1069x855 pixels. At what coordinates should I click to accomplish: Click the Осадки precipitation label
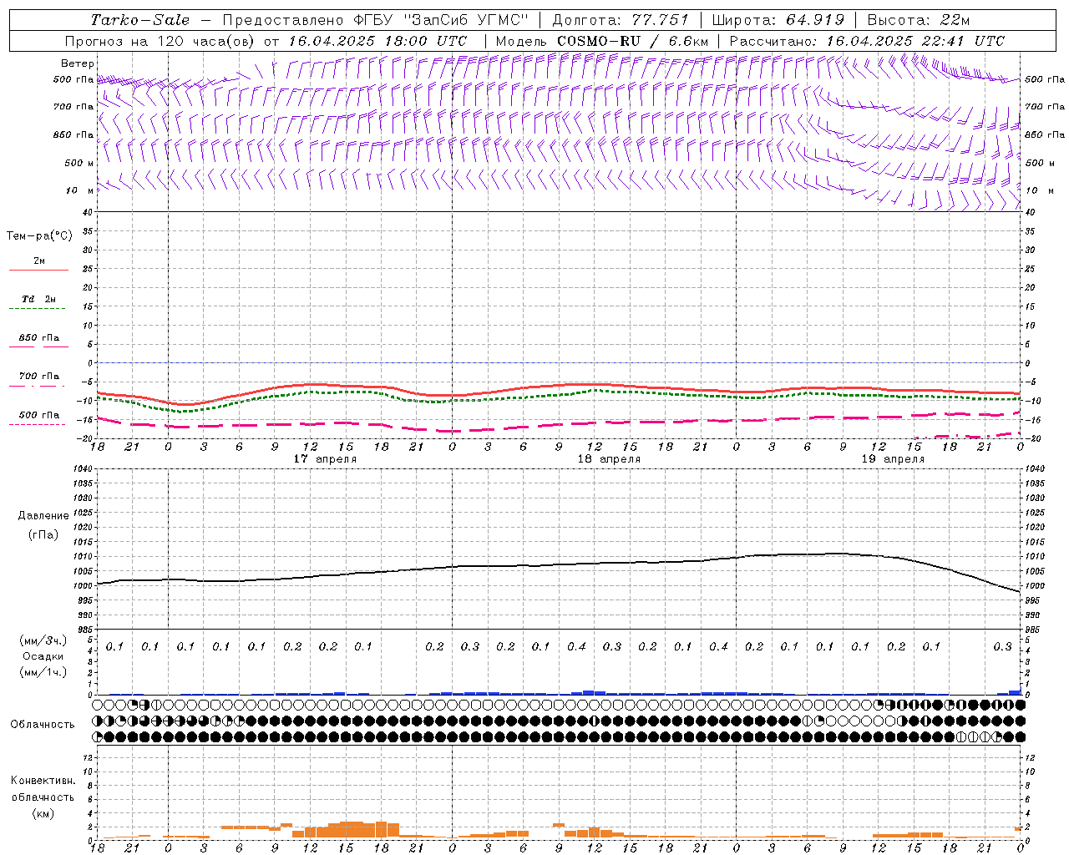43,656
